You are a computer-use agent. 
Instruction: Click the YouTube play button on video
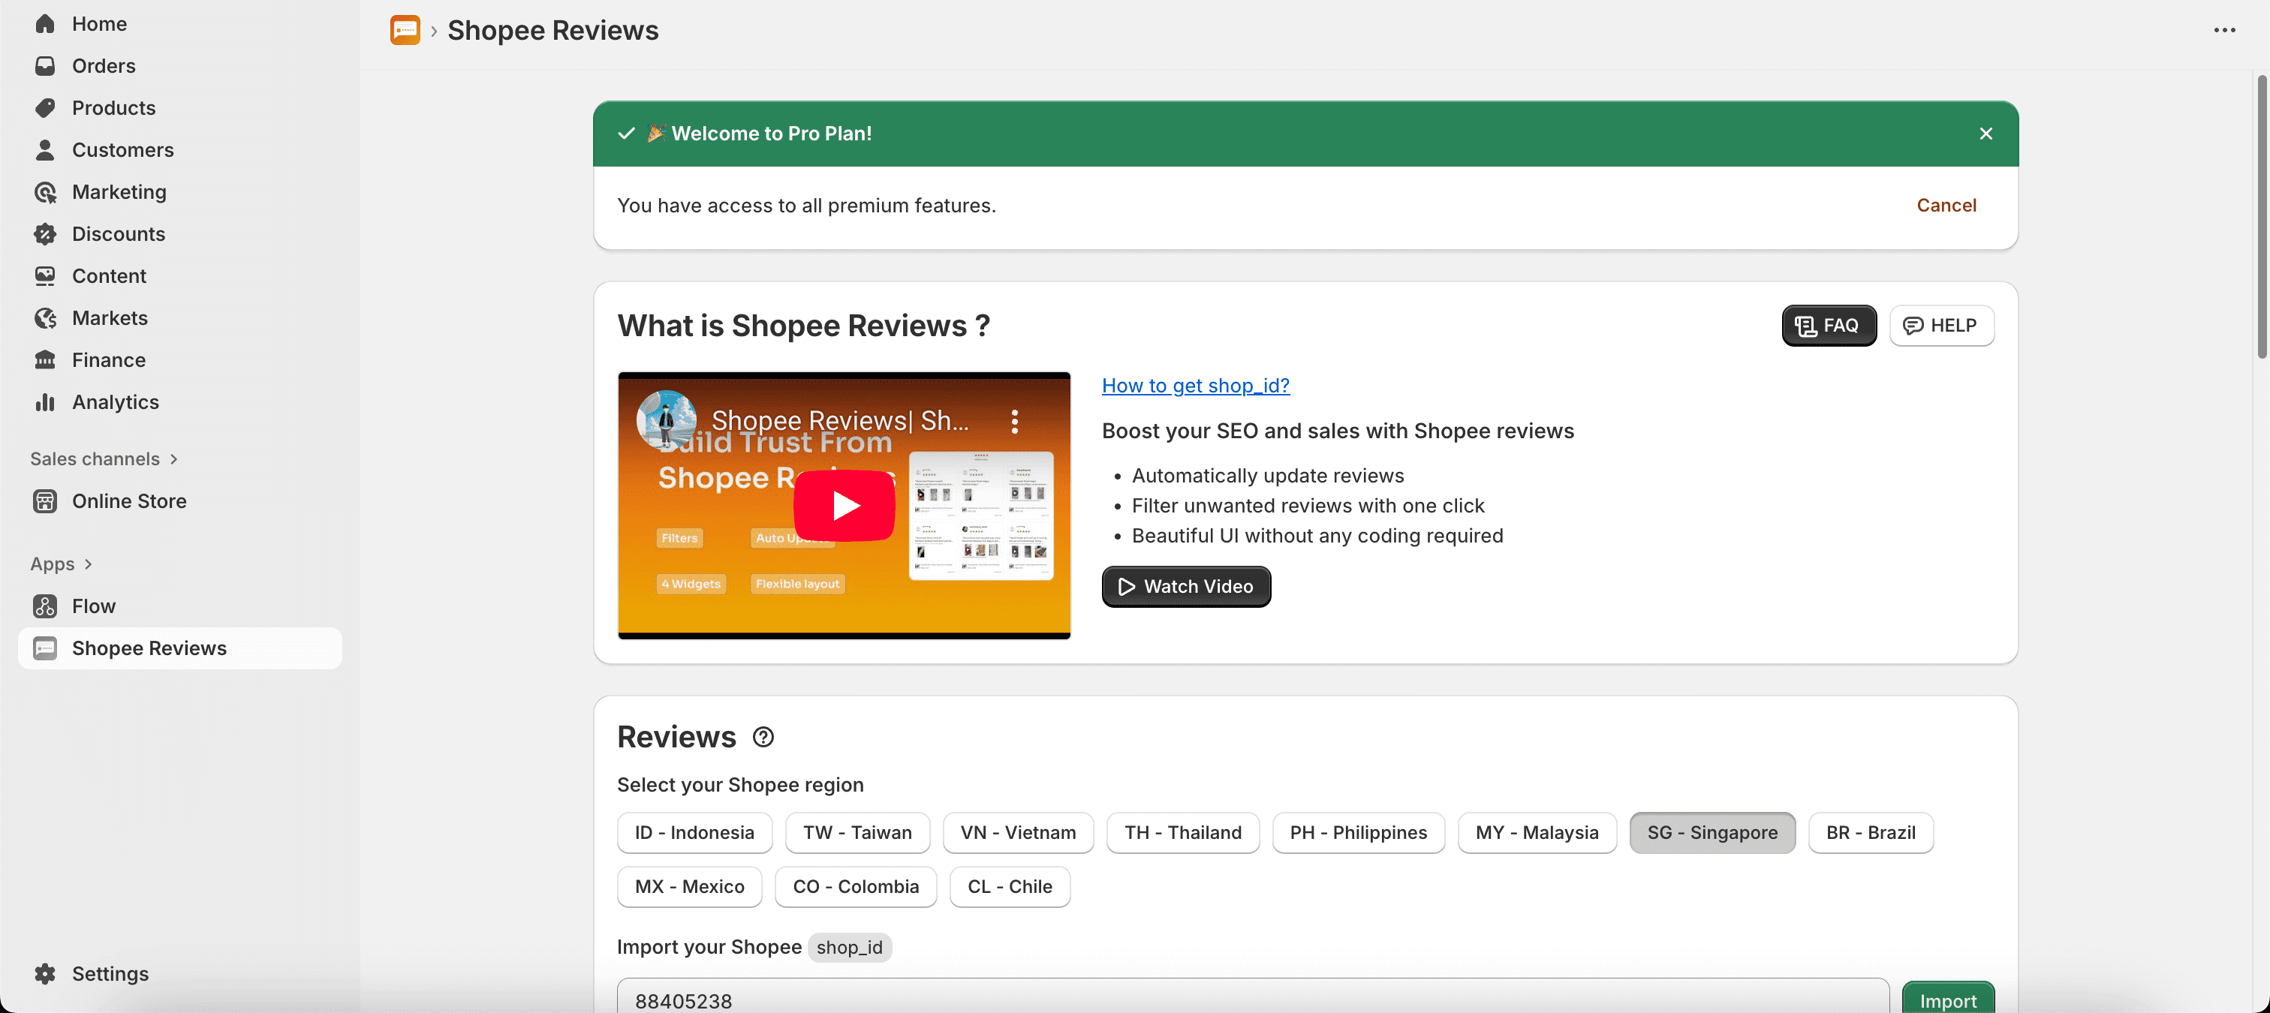844,506
